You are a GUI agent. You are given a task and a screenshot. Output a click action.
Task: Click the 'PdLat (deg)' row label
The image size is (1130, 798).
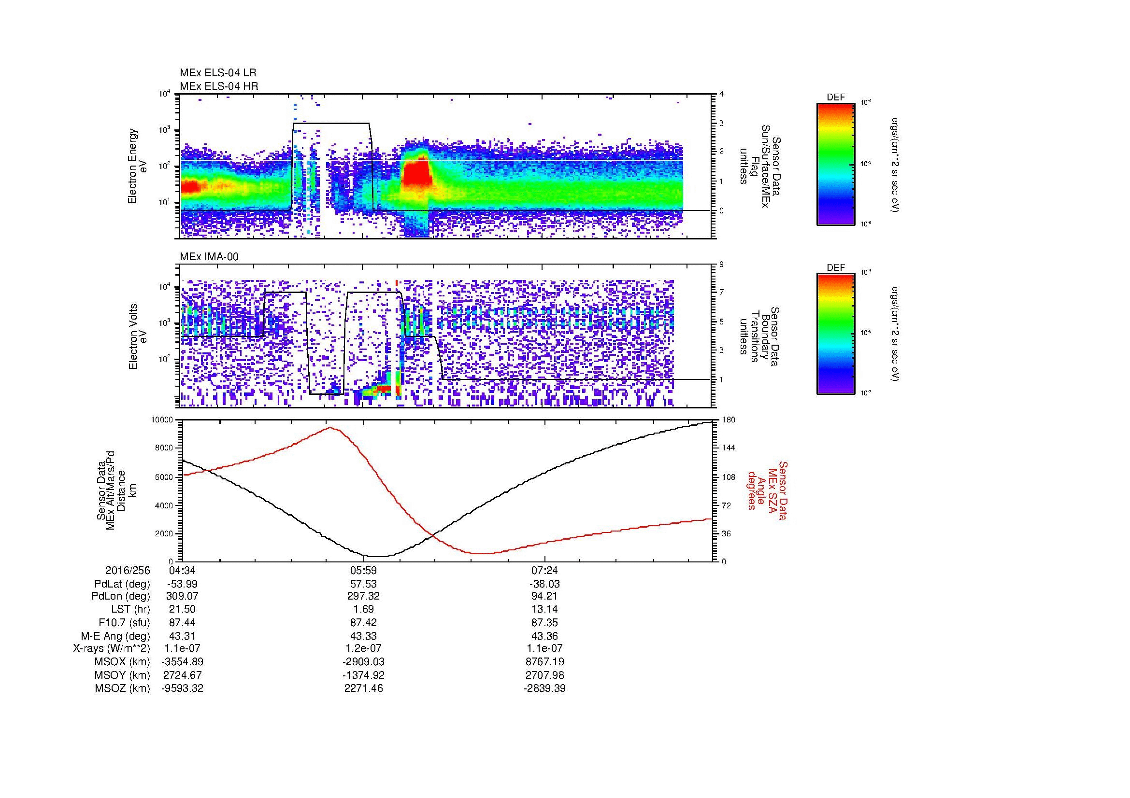[x=122, y=584]
